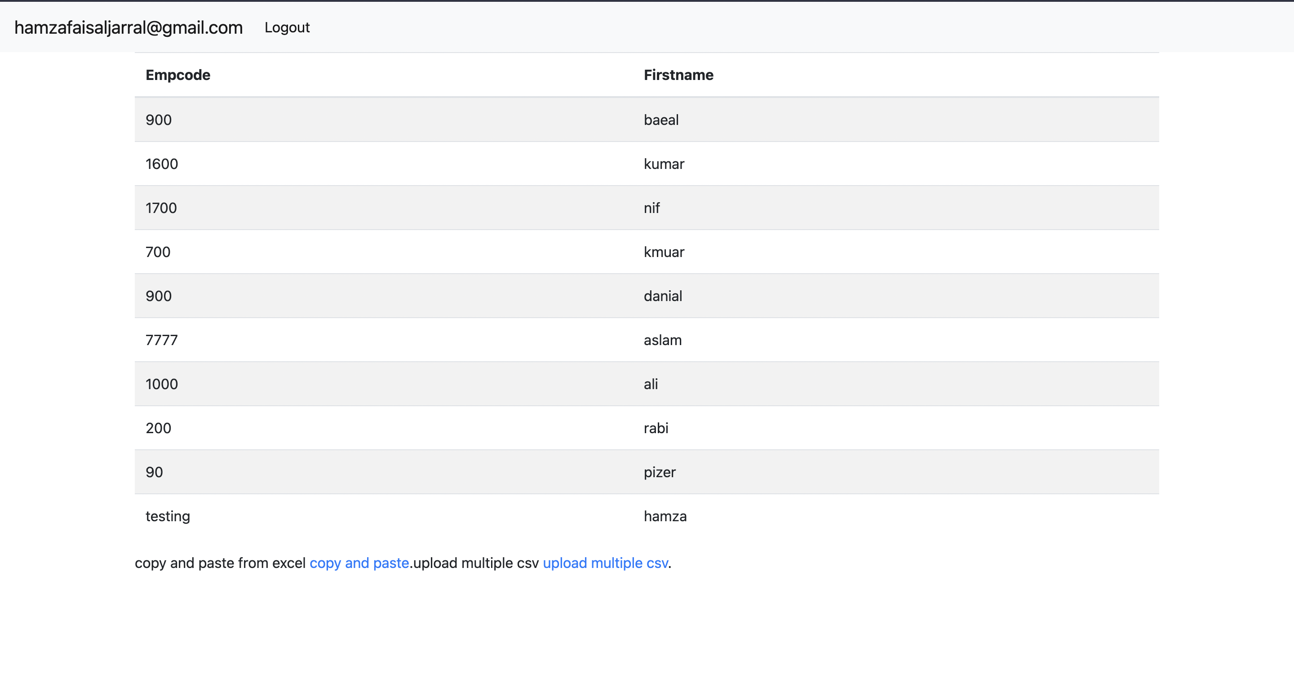Click the Firstname column header

click(678, 74)
